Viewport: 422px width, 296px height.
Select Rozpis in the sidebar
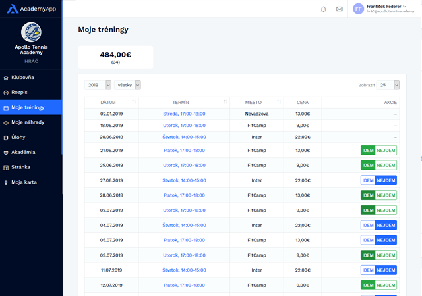pyautogui.click(x=19, y=93)
